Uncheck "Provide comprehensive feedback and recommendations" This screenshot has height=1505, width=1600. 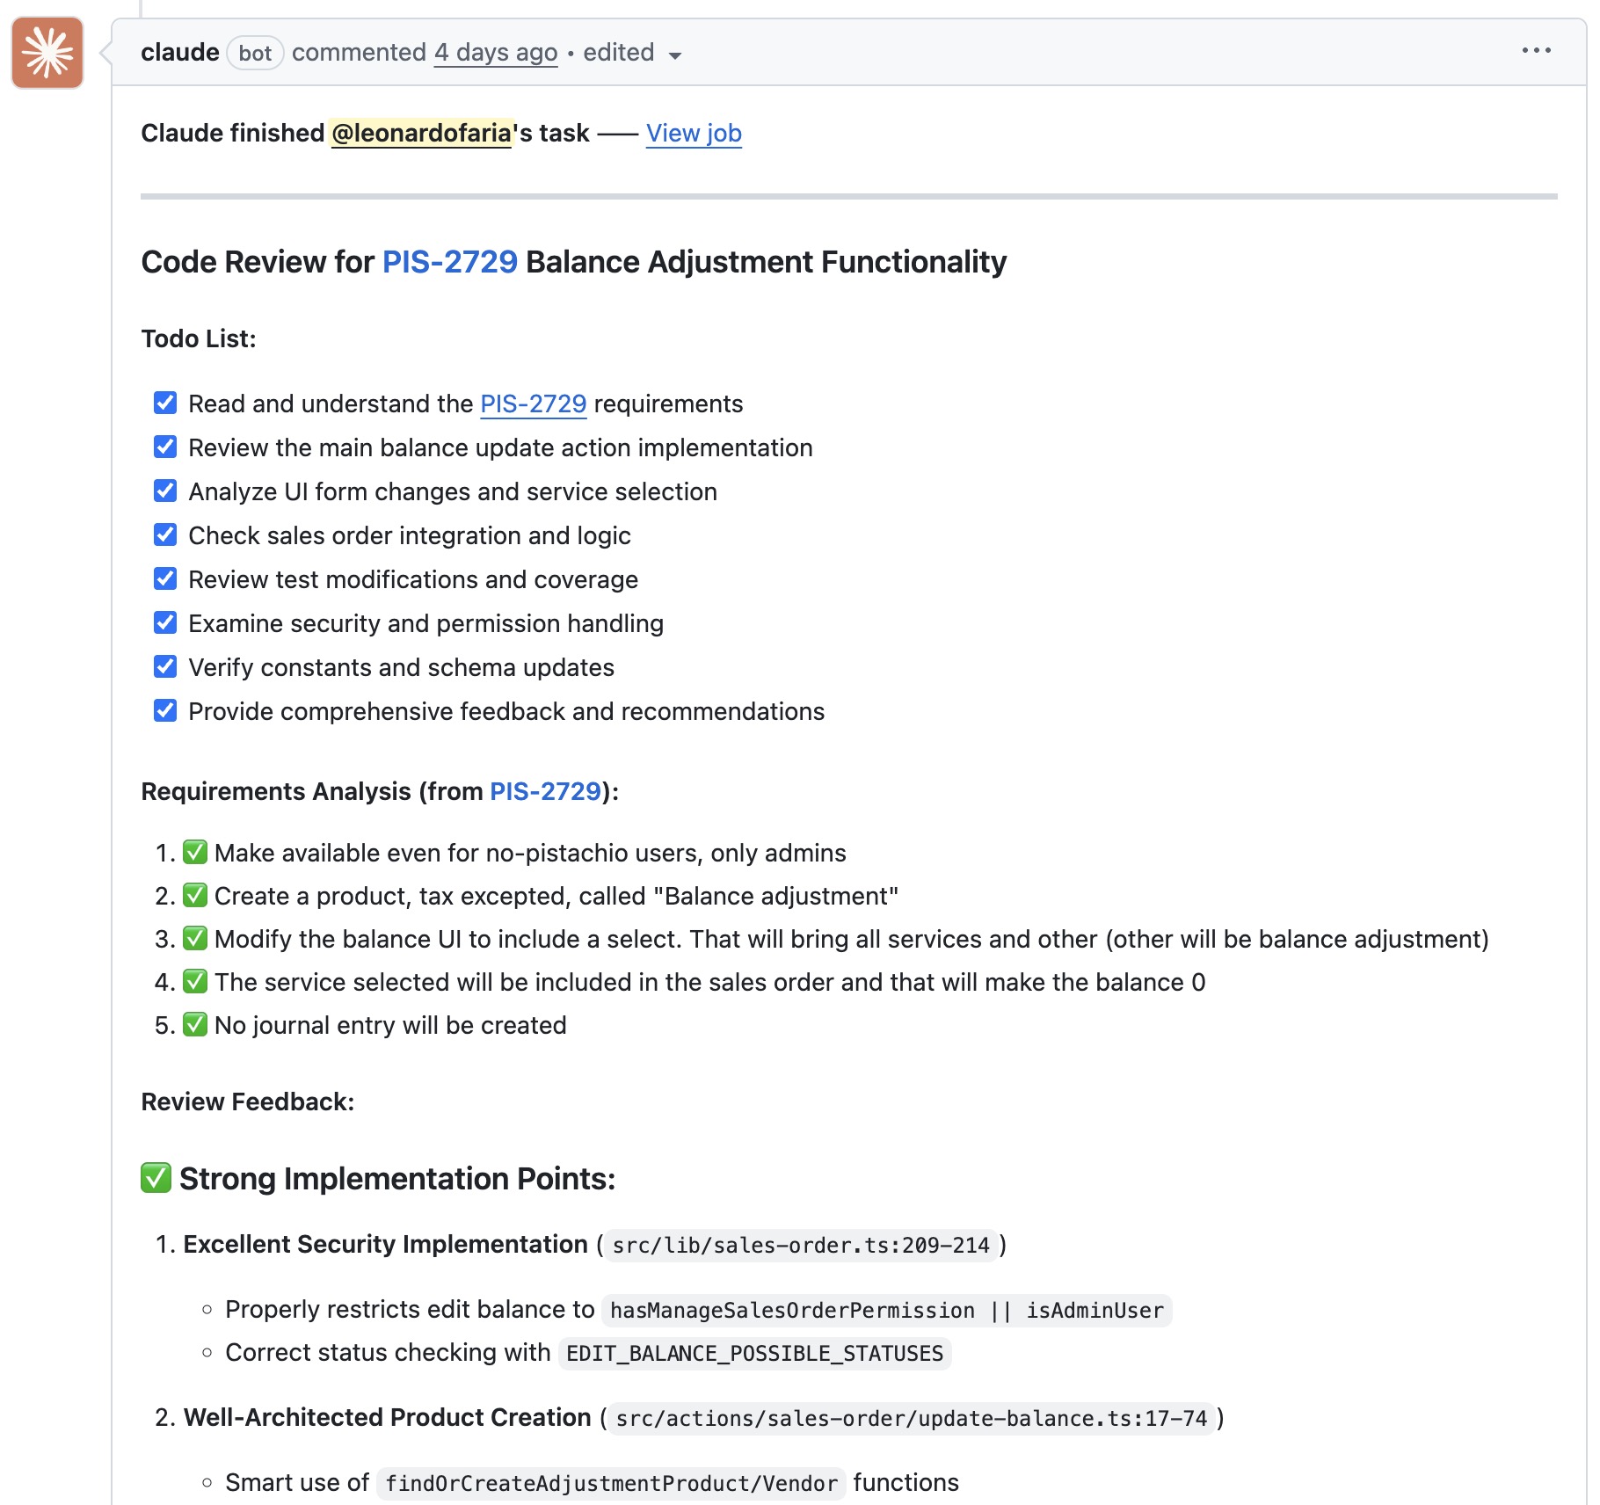[x=165, y=710]
